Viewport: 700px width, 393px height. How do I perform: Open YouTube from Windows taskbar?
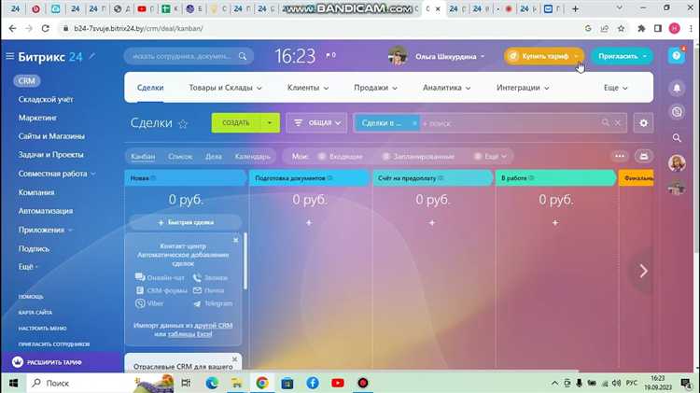coord(338,383)
